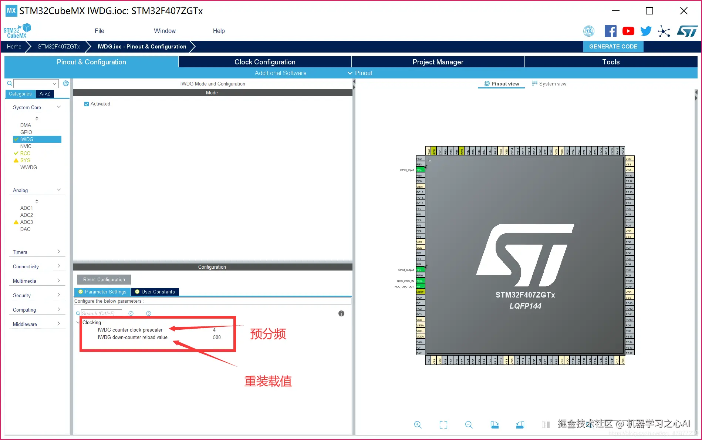
Task: Click the parameter search magnifier icon
Action: 78,313
